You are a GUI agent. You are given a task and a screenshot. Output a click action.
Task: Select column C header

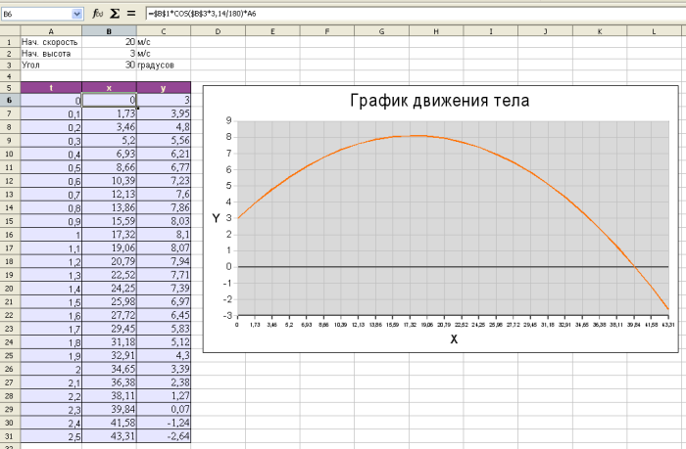pyautogui.click(x=164, y=31)
